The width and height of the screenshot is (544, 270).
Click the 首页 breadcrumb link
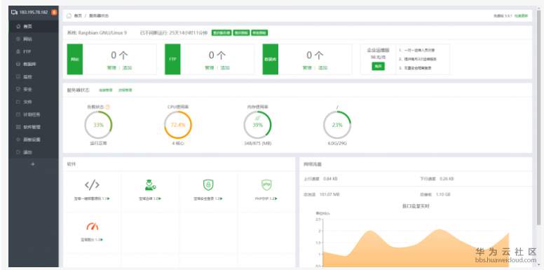pyautogui.click(x=78, y=15)
